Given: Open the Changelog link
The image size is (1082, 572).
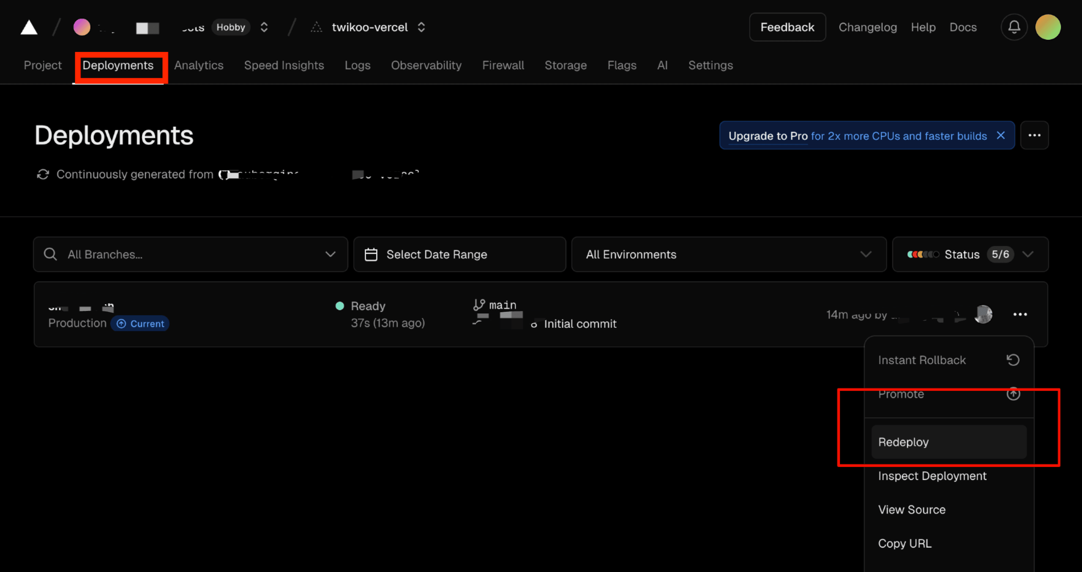Looking at the screenshot, I should (x=867, y=27).
